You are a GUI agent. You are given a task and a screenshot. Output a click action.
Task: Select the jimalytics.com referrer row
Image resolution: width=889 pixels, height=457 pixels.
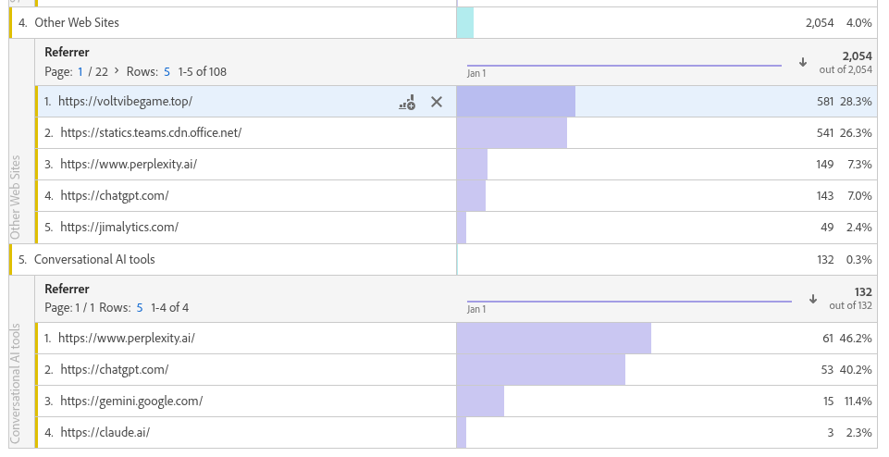tap(119, 227)
